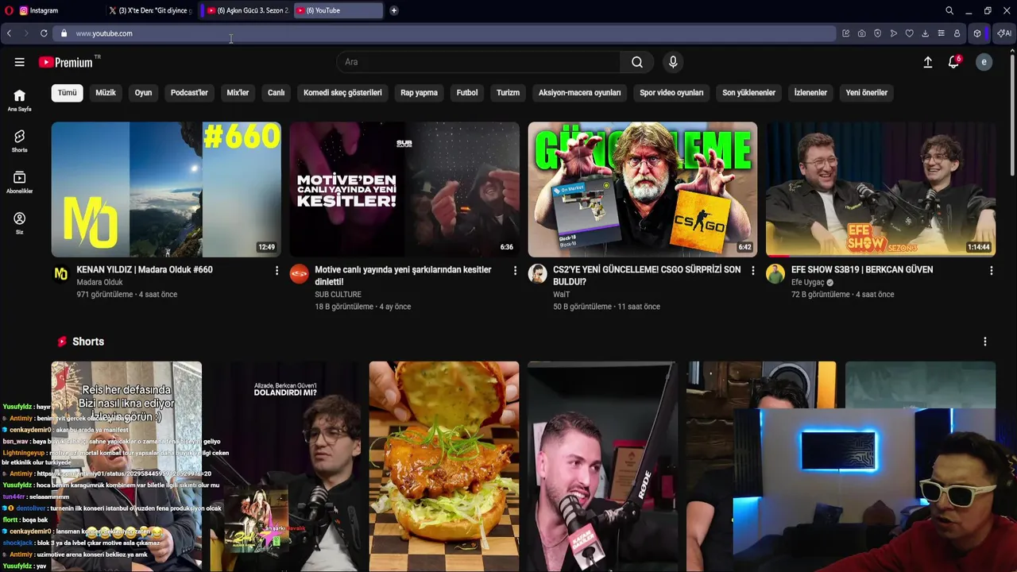Open a new browser tab
This screenshot has height=572, width=1017.
(393, 10)
